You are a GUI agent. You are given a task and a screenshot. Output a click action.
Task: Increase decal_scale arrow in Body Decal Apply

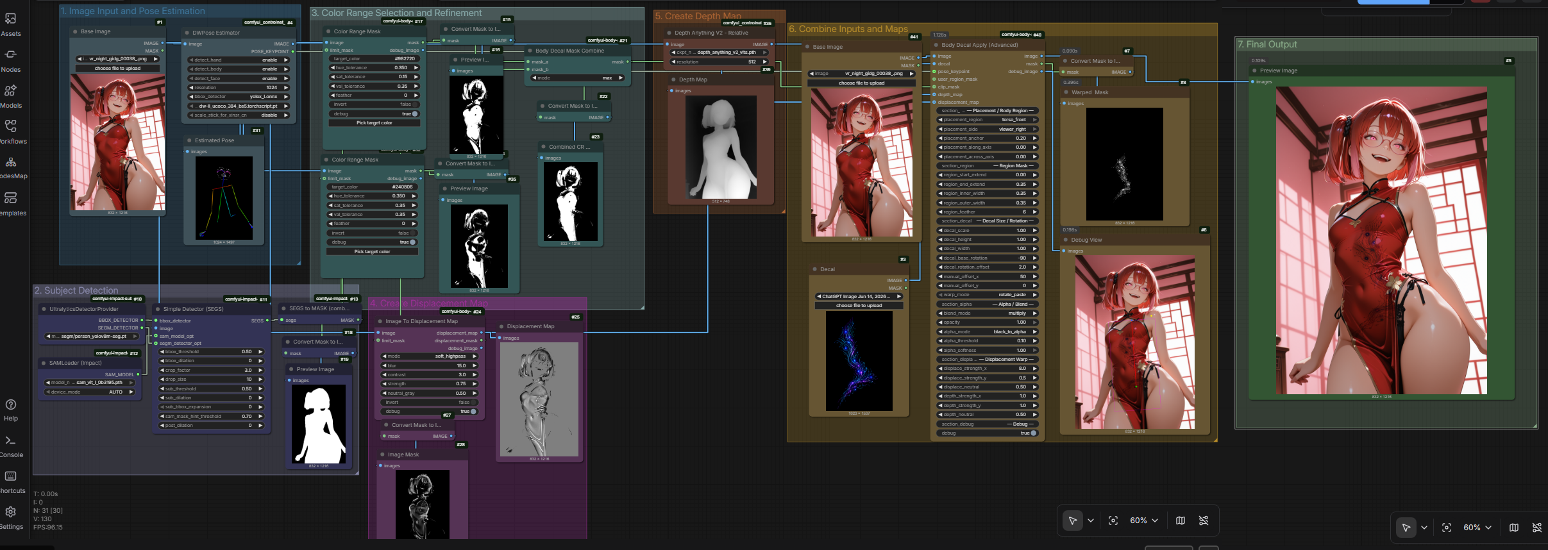click(x=1034, y=231)
